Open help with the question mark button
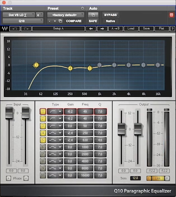Image resolution: width=176 pixels, height=197 pixels. tap(172, 29)
